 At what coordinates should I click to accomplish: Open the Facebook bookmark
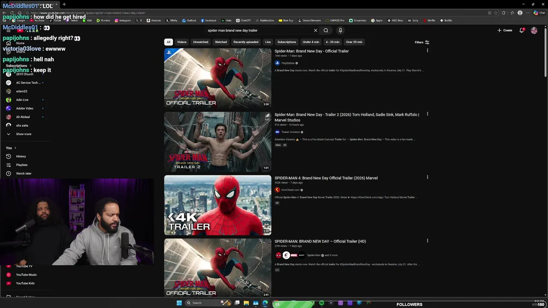(208, 21)
